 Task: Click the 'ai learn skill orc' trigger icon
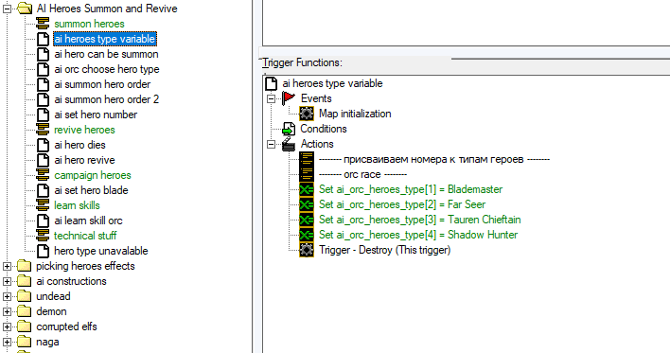tap(43, 221)
